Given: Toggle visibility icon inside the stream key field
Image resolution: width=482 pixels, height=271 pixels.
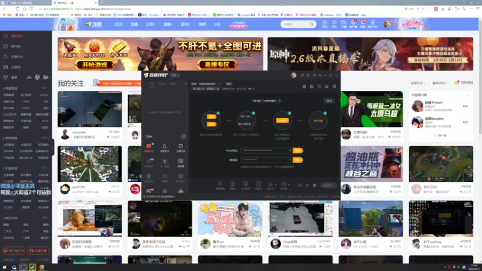Looking at the screenshot, I should tap(290, 160).
